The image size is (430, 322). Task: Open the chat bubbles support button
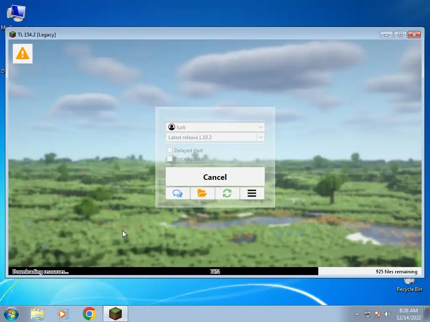tap(178, 193)
